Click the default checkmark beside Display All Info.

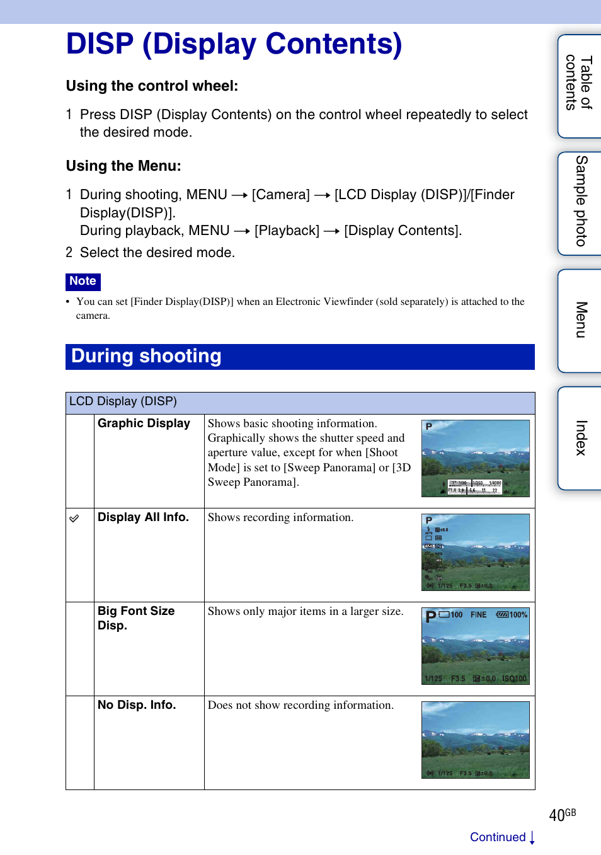tap(74, 518)
